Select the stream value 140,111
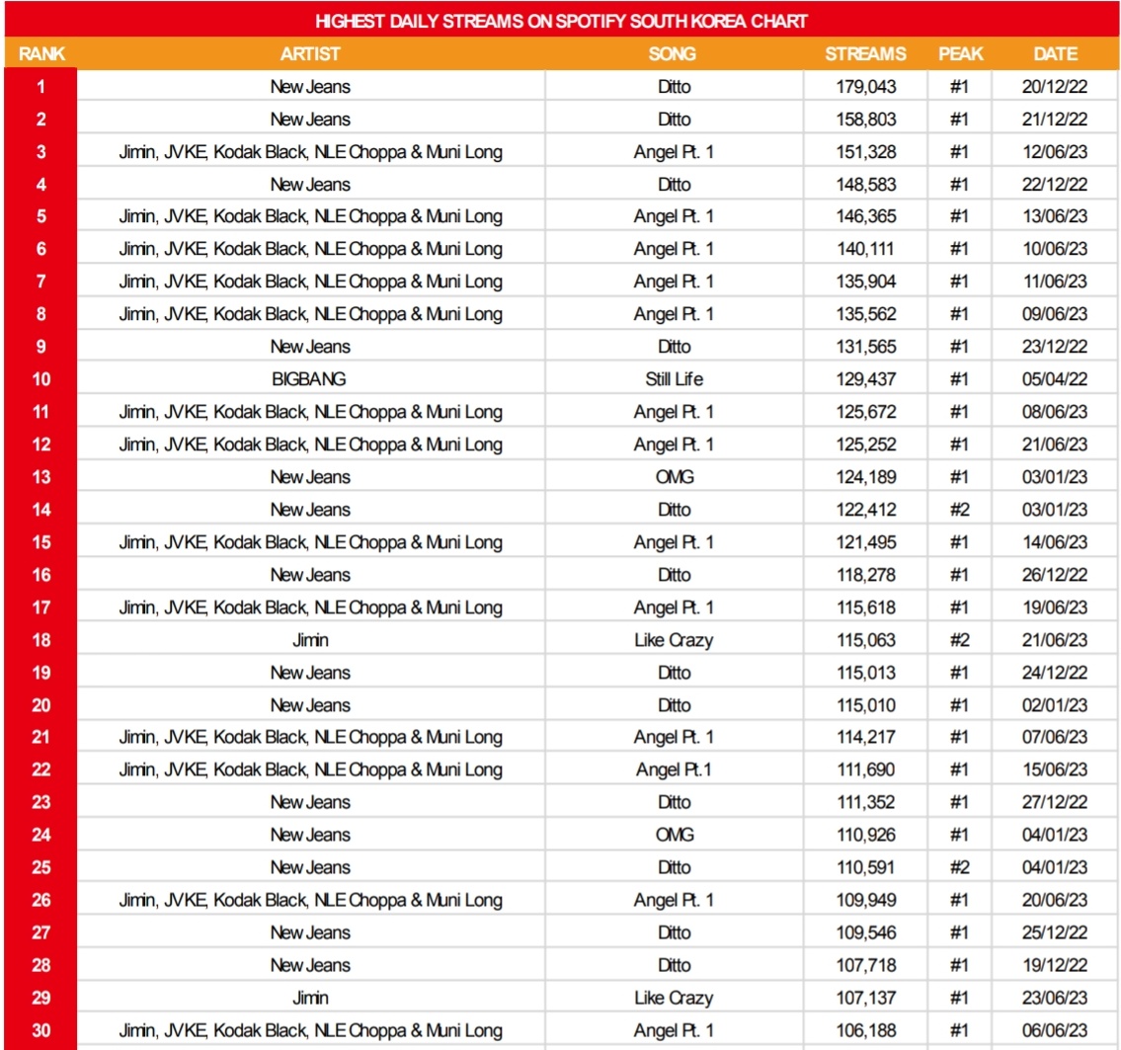This screenshot has width=1121, height=1050. [866, 249]
